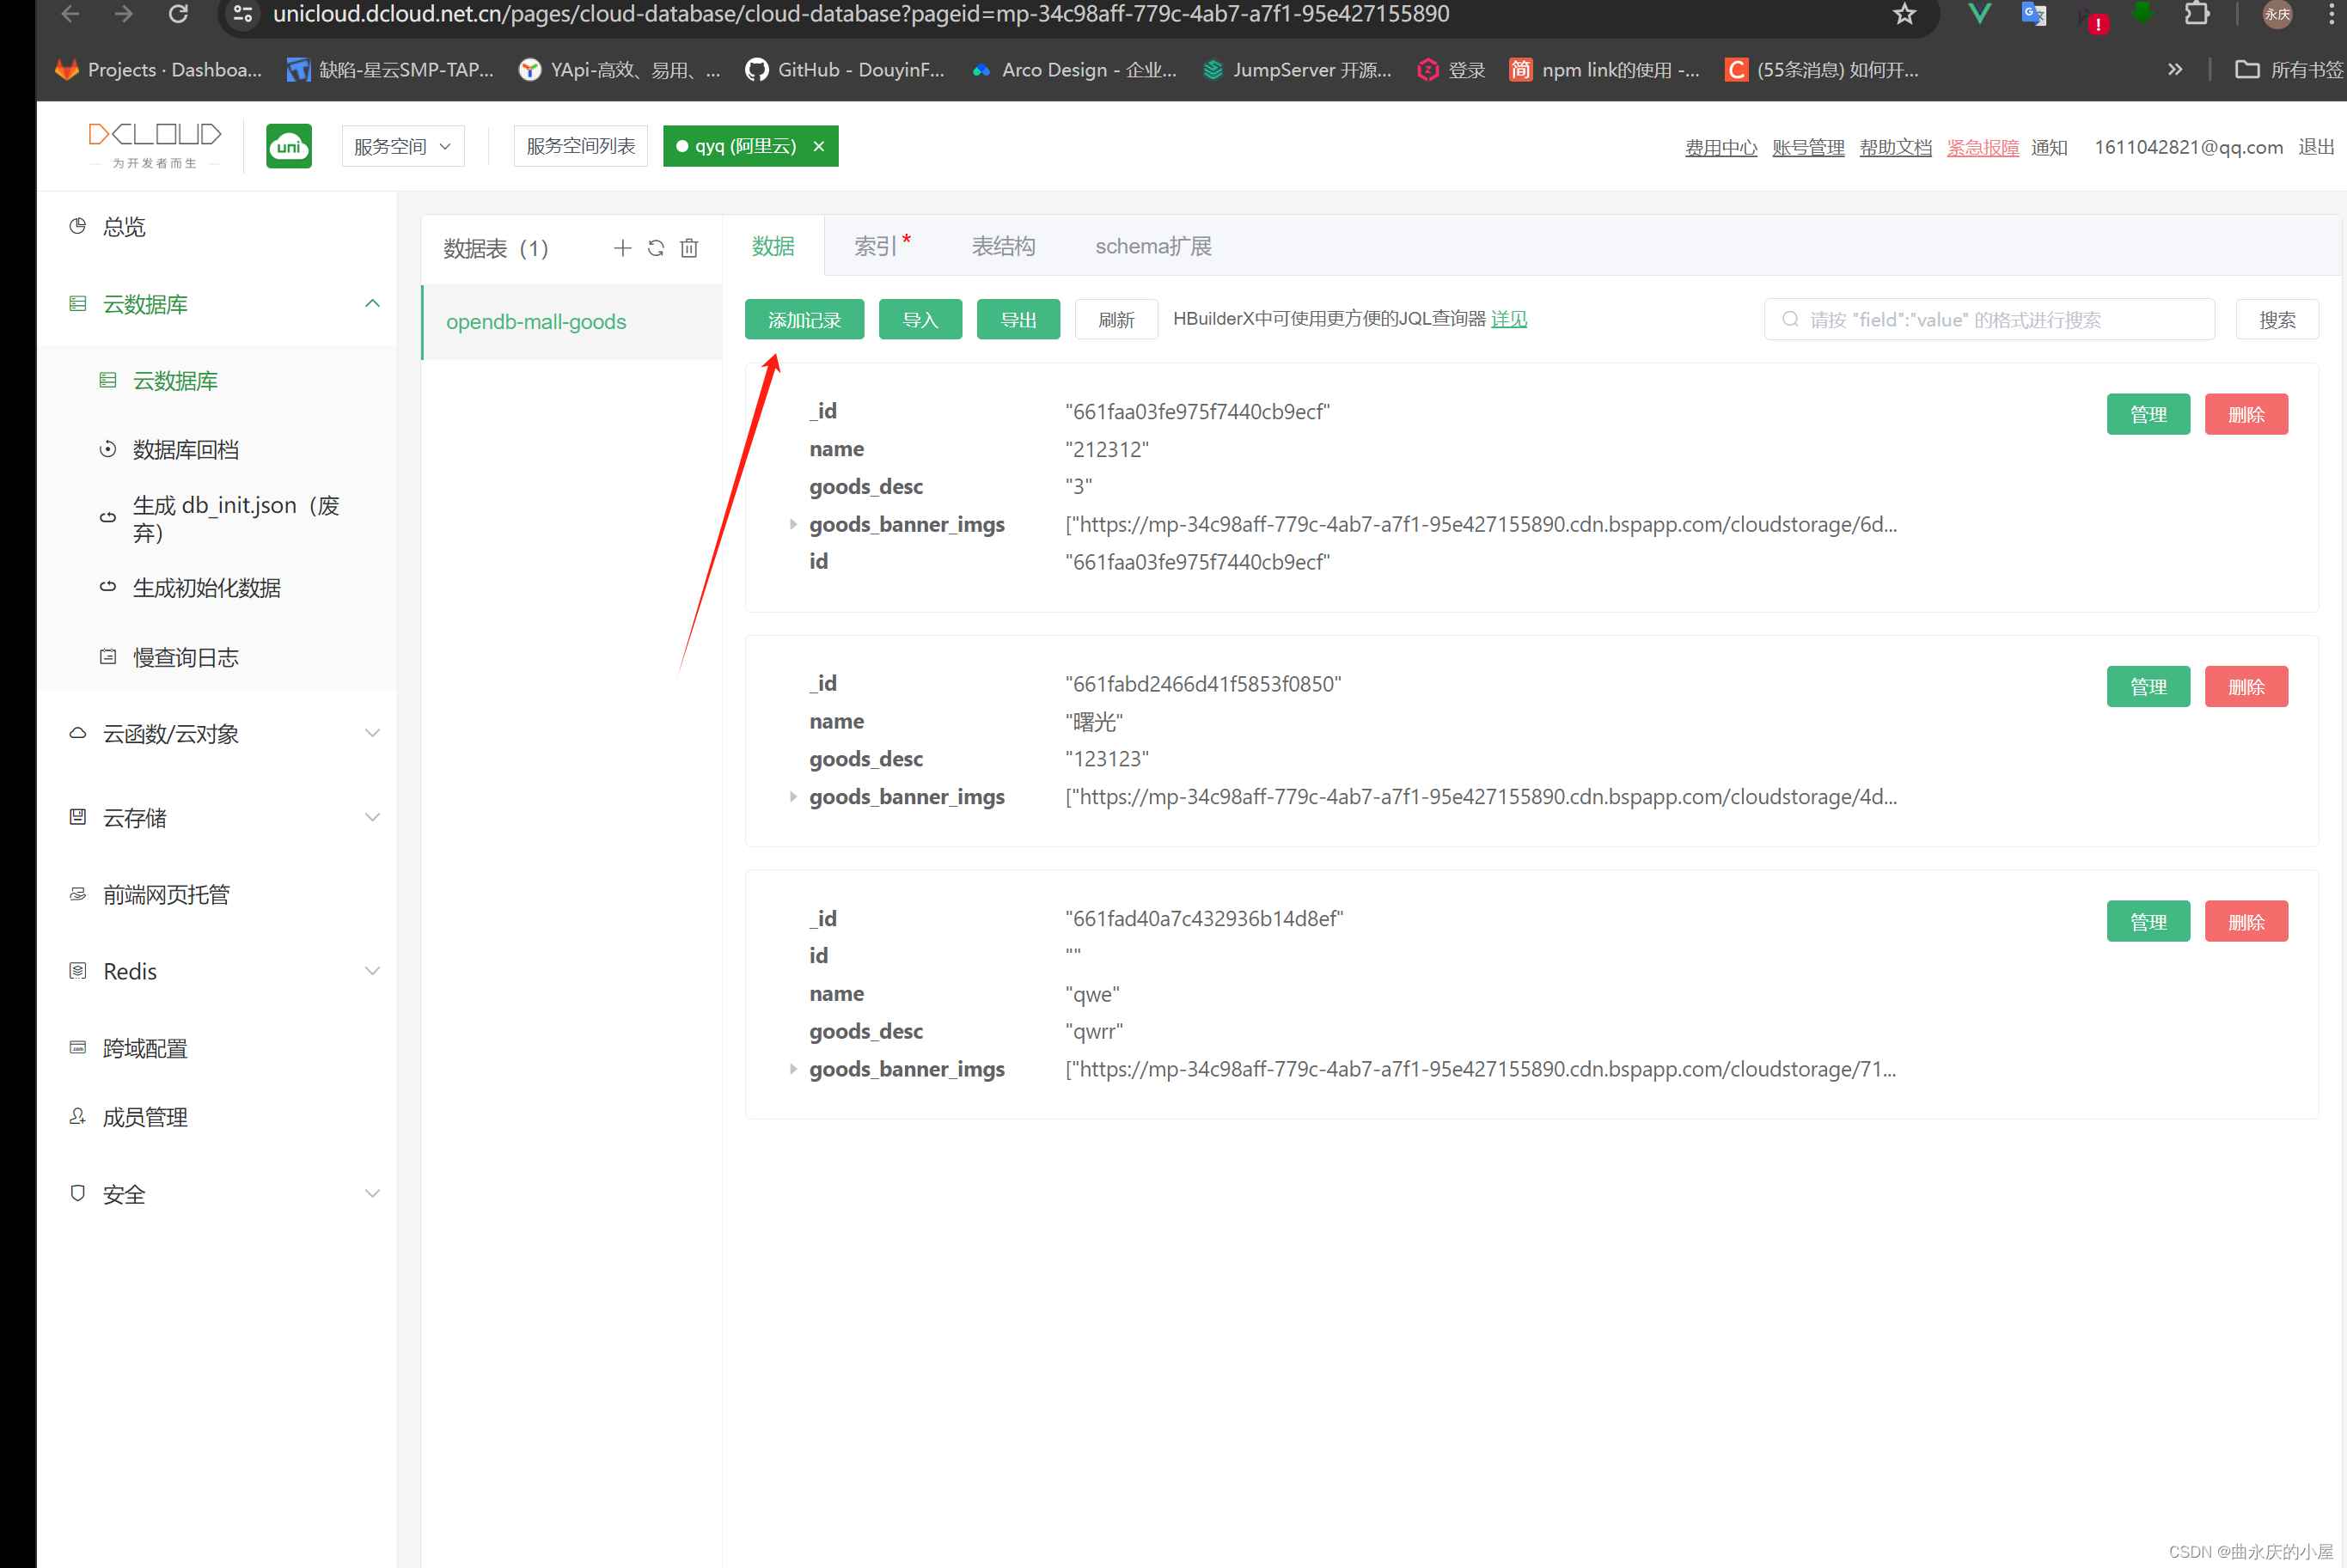Focus the field:value search input
This screenshot has height=1568, width=2347.
(x=1989, y=320)
